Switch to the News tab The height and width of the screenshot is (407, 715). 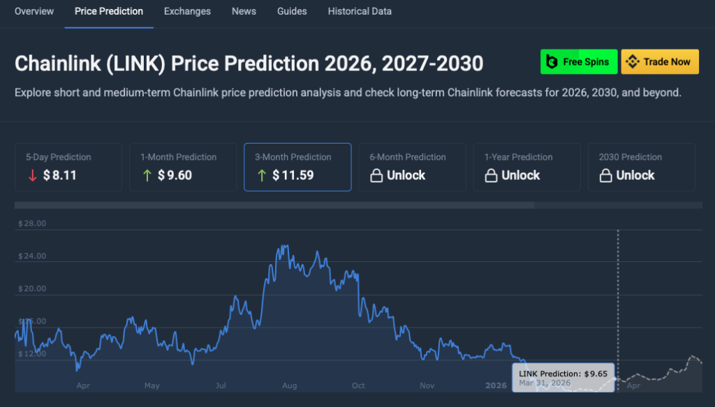(244, 11)
